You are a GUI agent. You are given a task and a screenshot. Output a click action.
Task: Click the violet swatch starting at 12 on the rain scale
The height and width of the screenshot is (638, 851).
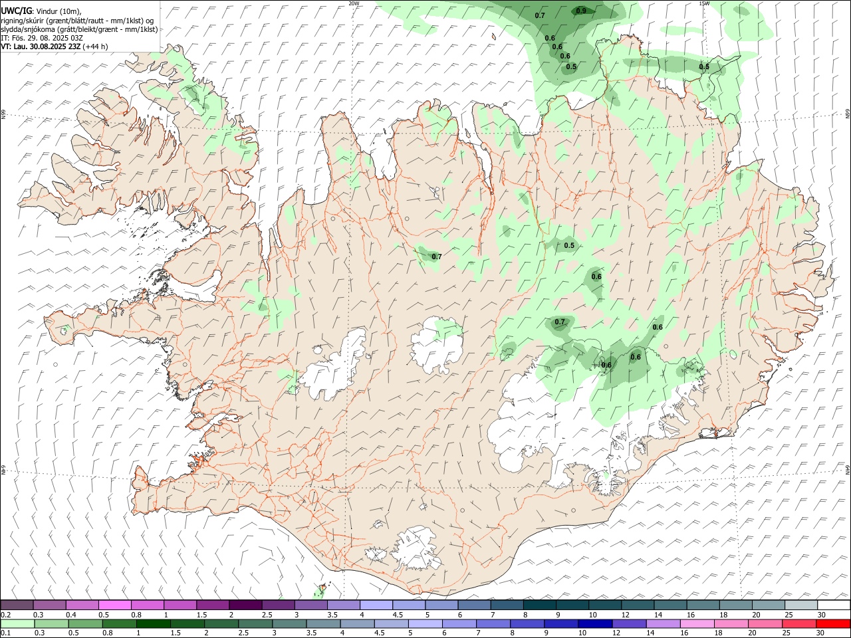pos(628,623)
